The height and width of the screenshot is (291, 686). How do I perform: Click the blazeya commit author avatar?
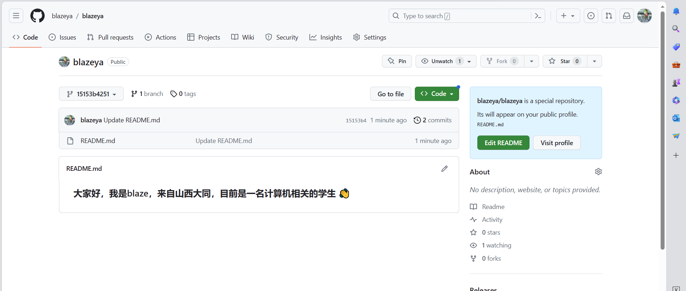70,120
